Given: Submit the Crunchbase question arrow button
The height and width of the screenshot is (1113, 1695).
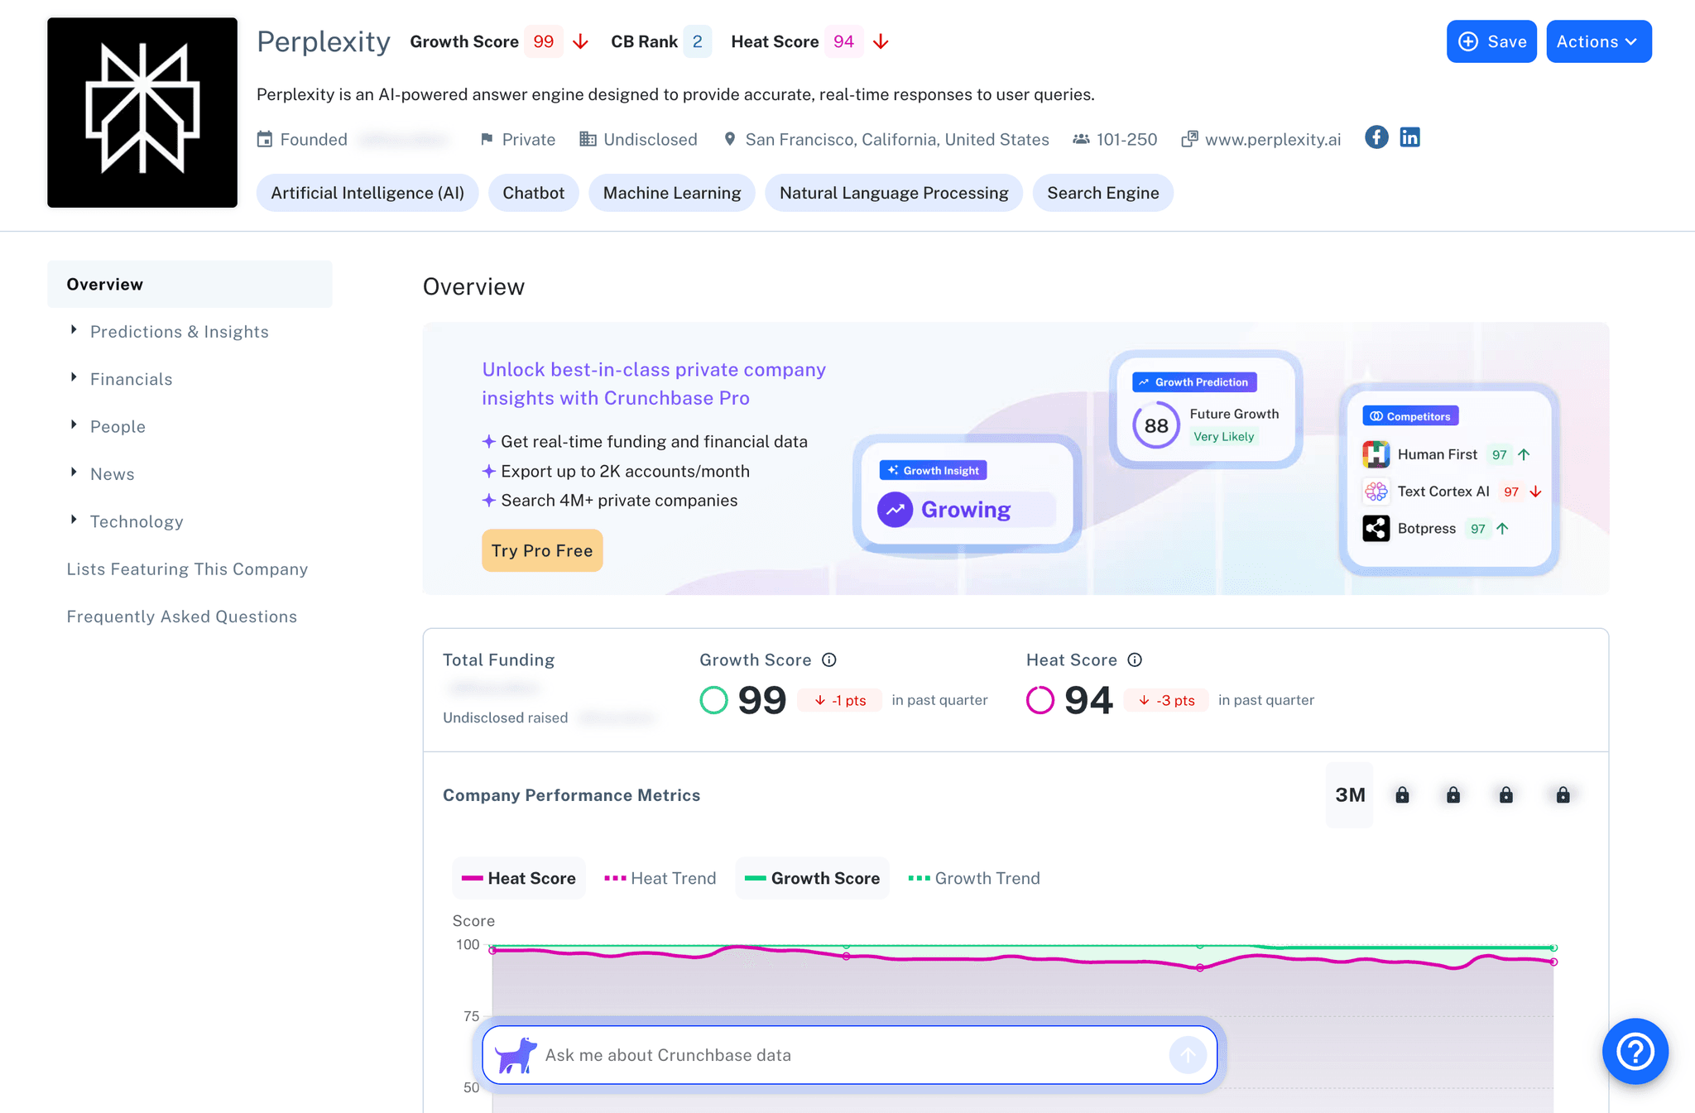Looking at the screenshot, I should click(1188, 1055).
